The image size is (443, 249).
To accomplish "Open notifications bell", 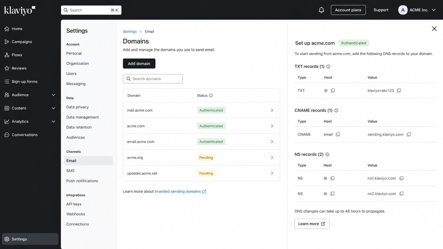I will click(x=321, y=10).
